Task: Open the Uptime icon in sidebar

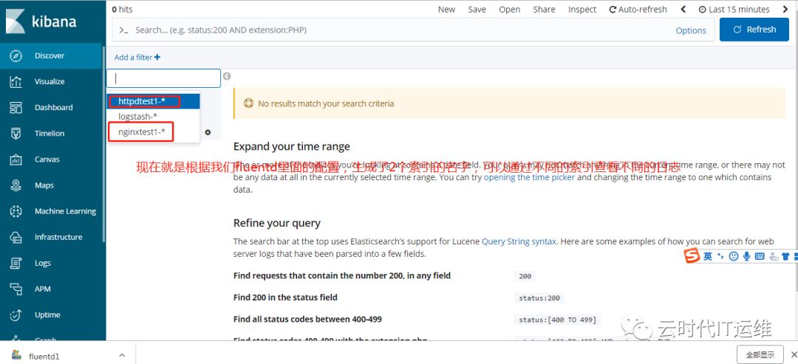Action: [x=16, y=315]
